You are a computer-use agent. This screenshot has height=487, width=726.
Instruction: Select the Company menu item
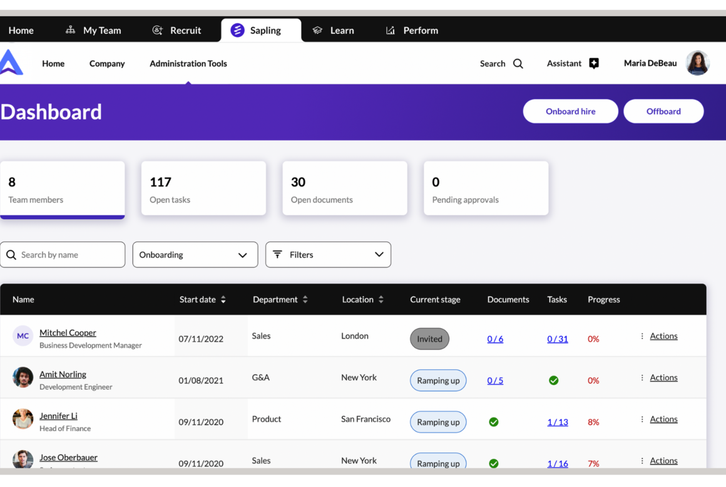click(106, 63)
